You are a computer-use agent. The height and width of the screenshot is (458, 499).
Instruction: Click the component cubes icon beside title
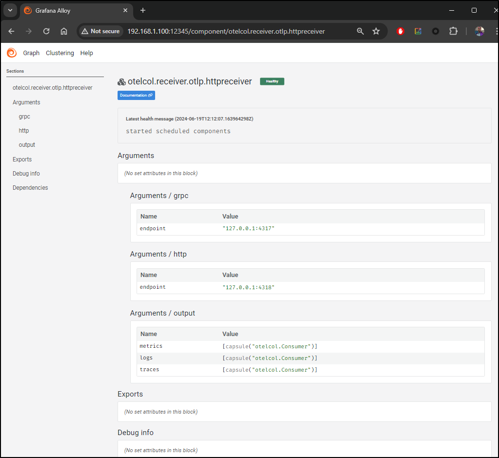[x=121, y=82]
